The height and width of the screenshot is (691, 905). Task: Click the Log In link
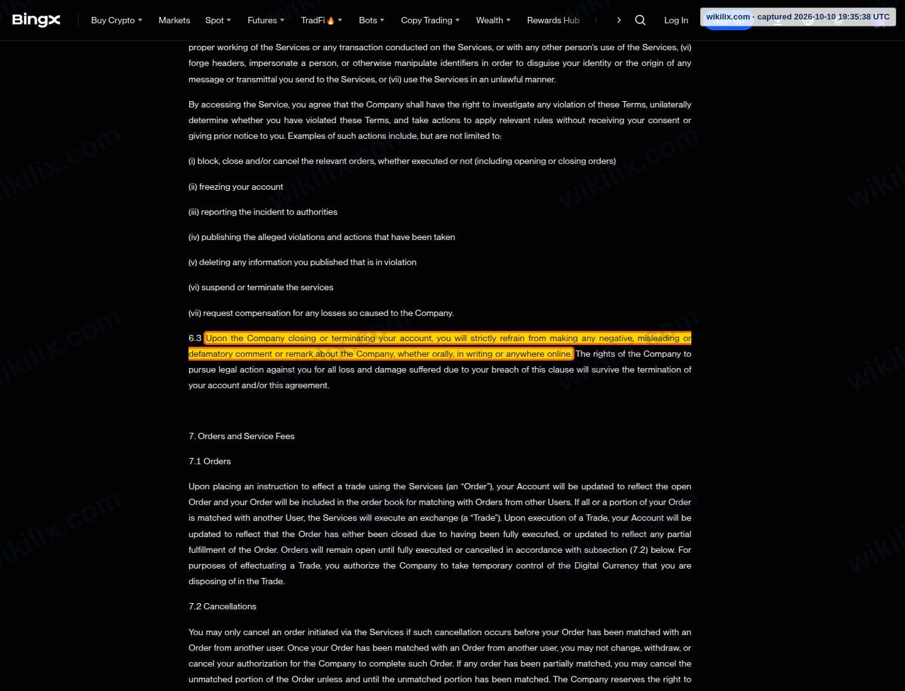click(676, 20)
